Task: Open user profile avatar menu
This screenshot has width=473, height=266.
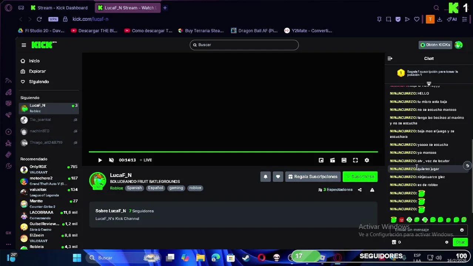Action: [459, 45]
